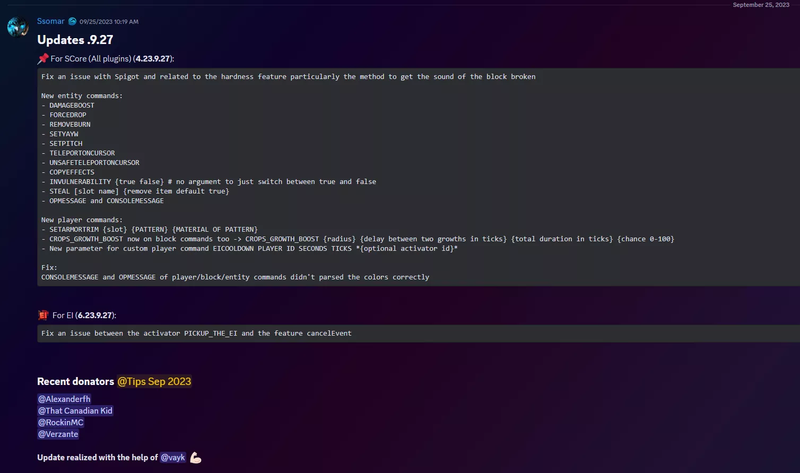Click the Ssomar username
Screen dimensions: 800x473
pyautogui.click(x=50, y=21)
